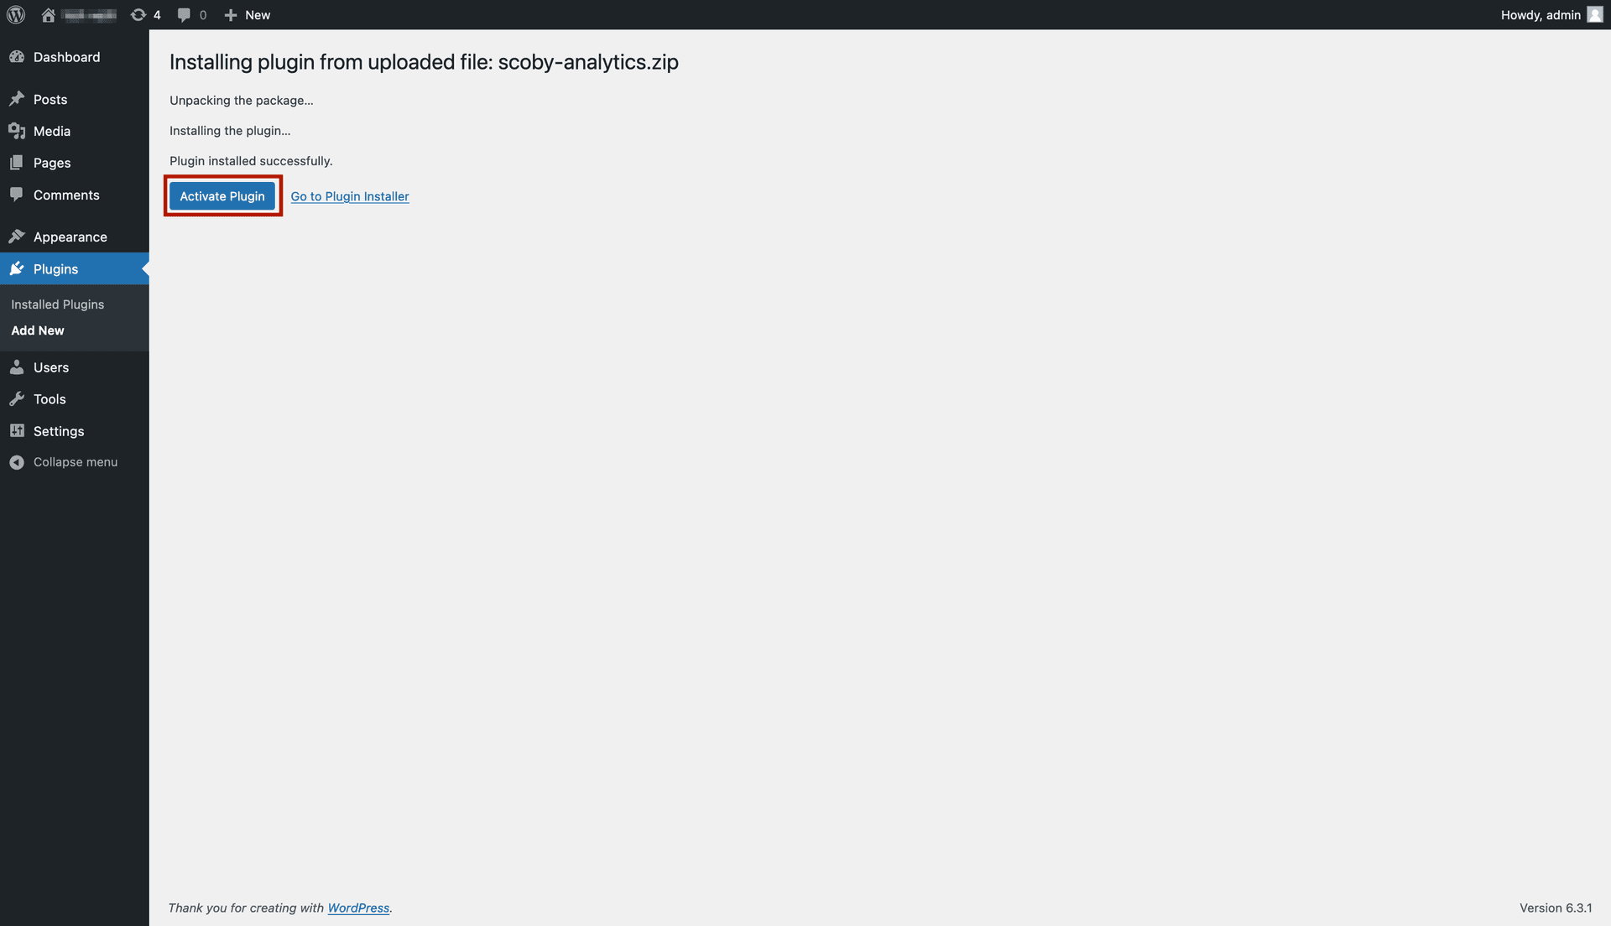Navigate to Users section
This screenshot has height=926, width=1611.
coord(50,367)
